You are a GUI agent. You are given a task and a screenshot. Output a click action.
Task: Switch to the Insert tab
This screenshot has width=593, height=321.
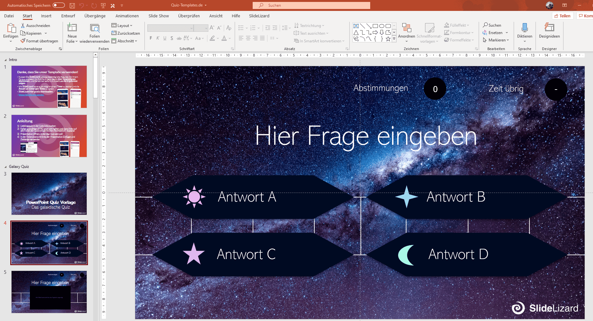pyautogui.click(x=46, y=16)
